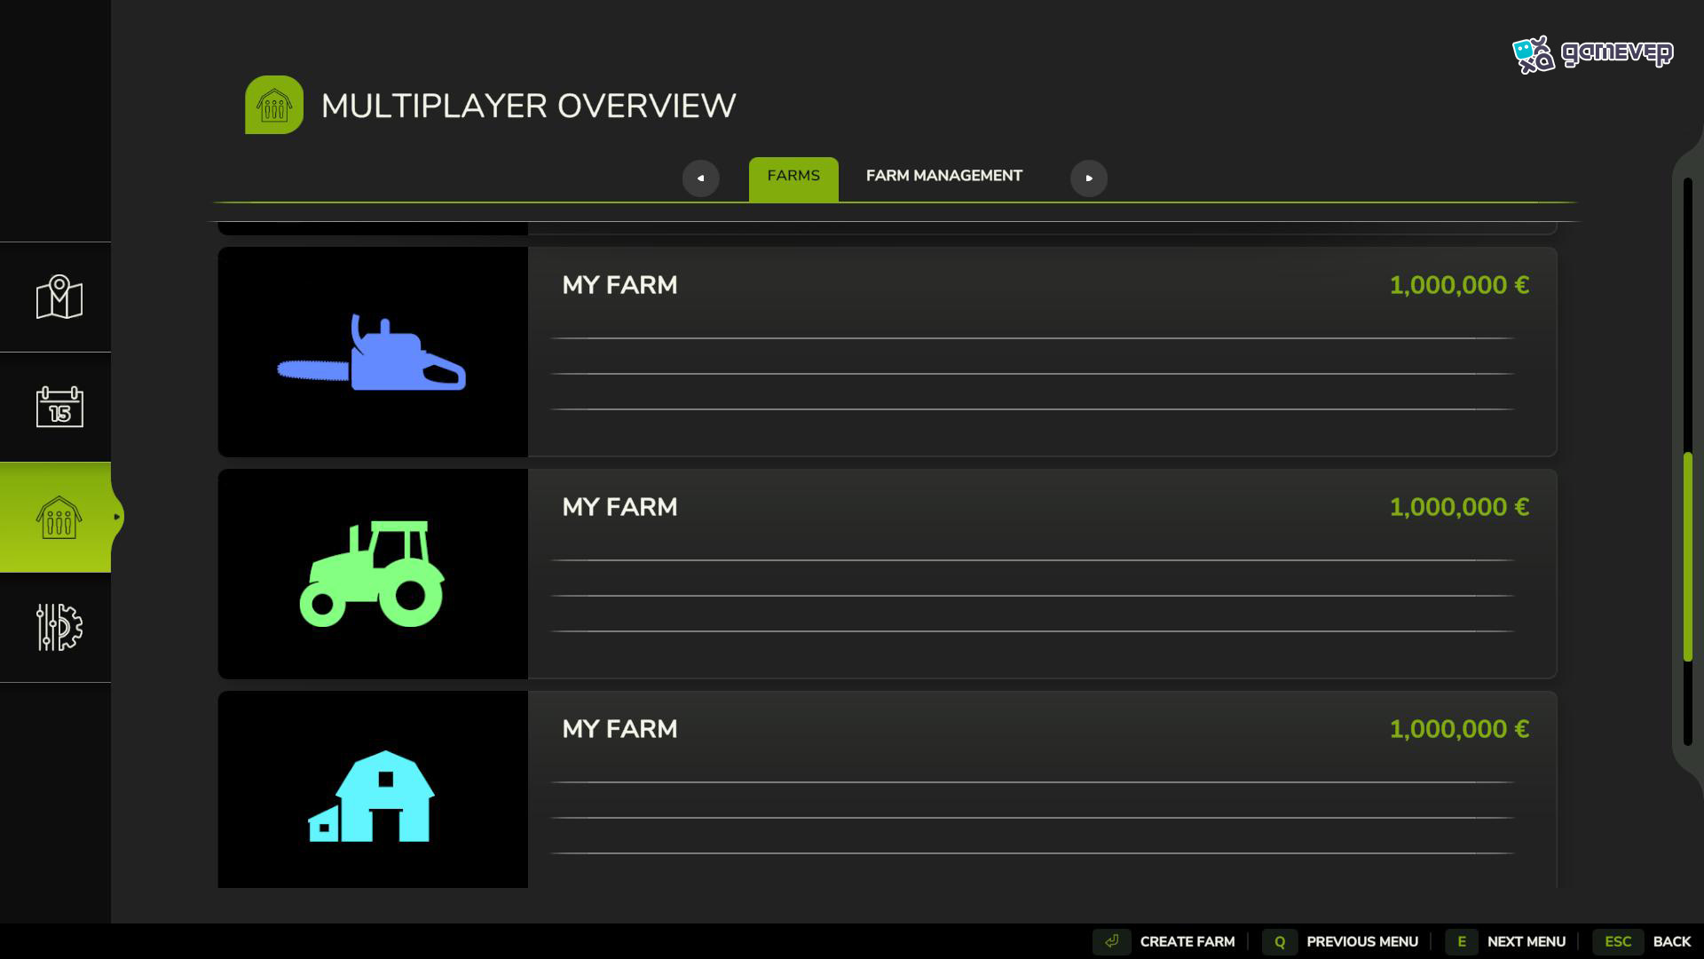Click the 1,000,000 € balance of chainsaw farm

pos(1459,285)
